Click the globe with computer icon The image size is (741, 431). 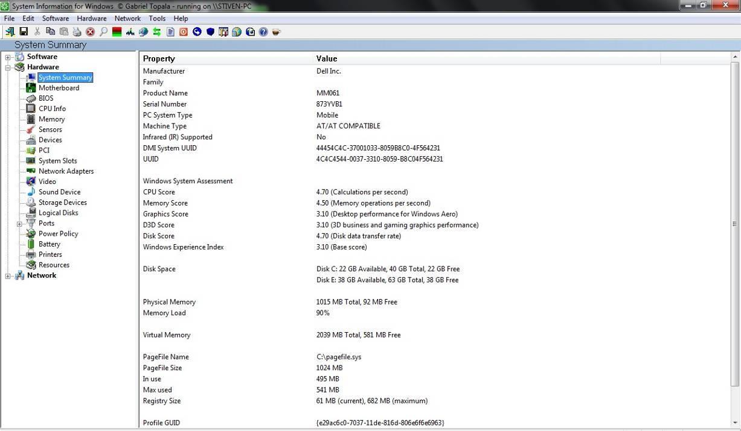click(237, 31)
